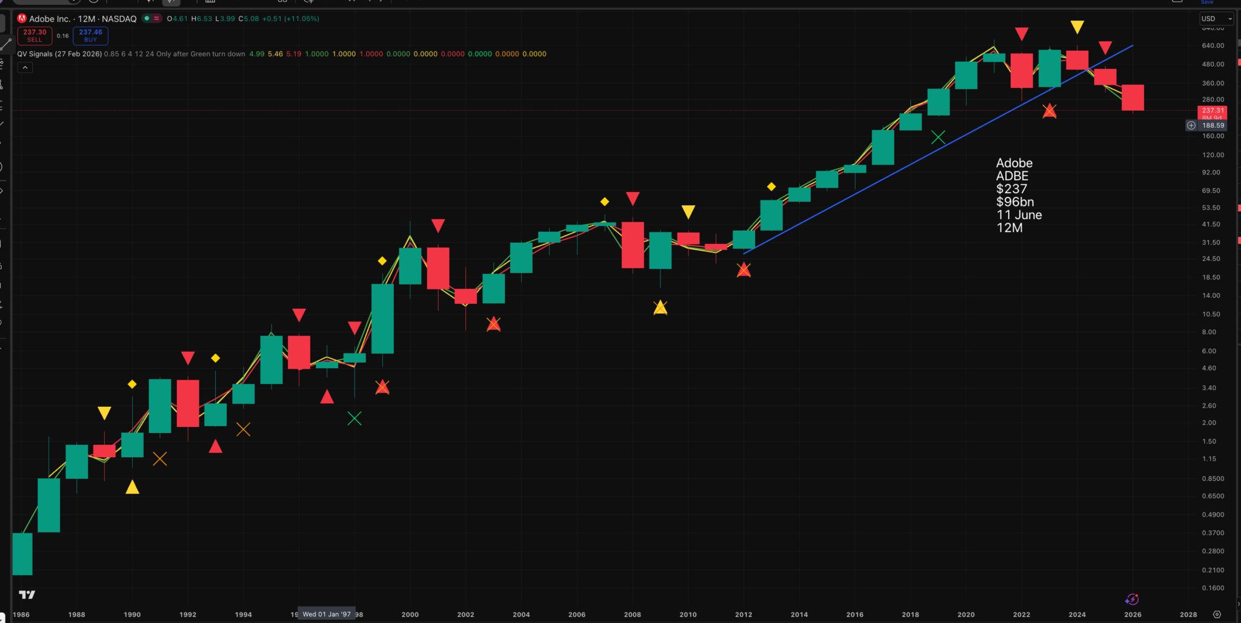
Task: Open the USD currency dropdown
Action: tap(1216, 19)
